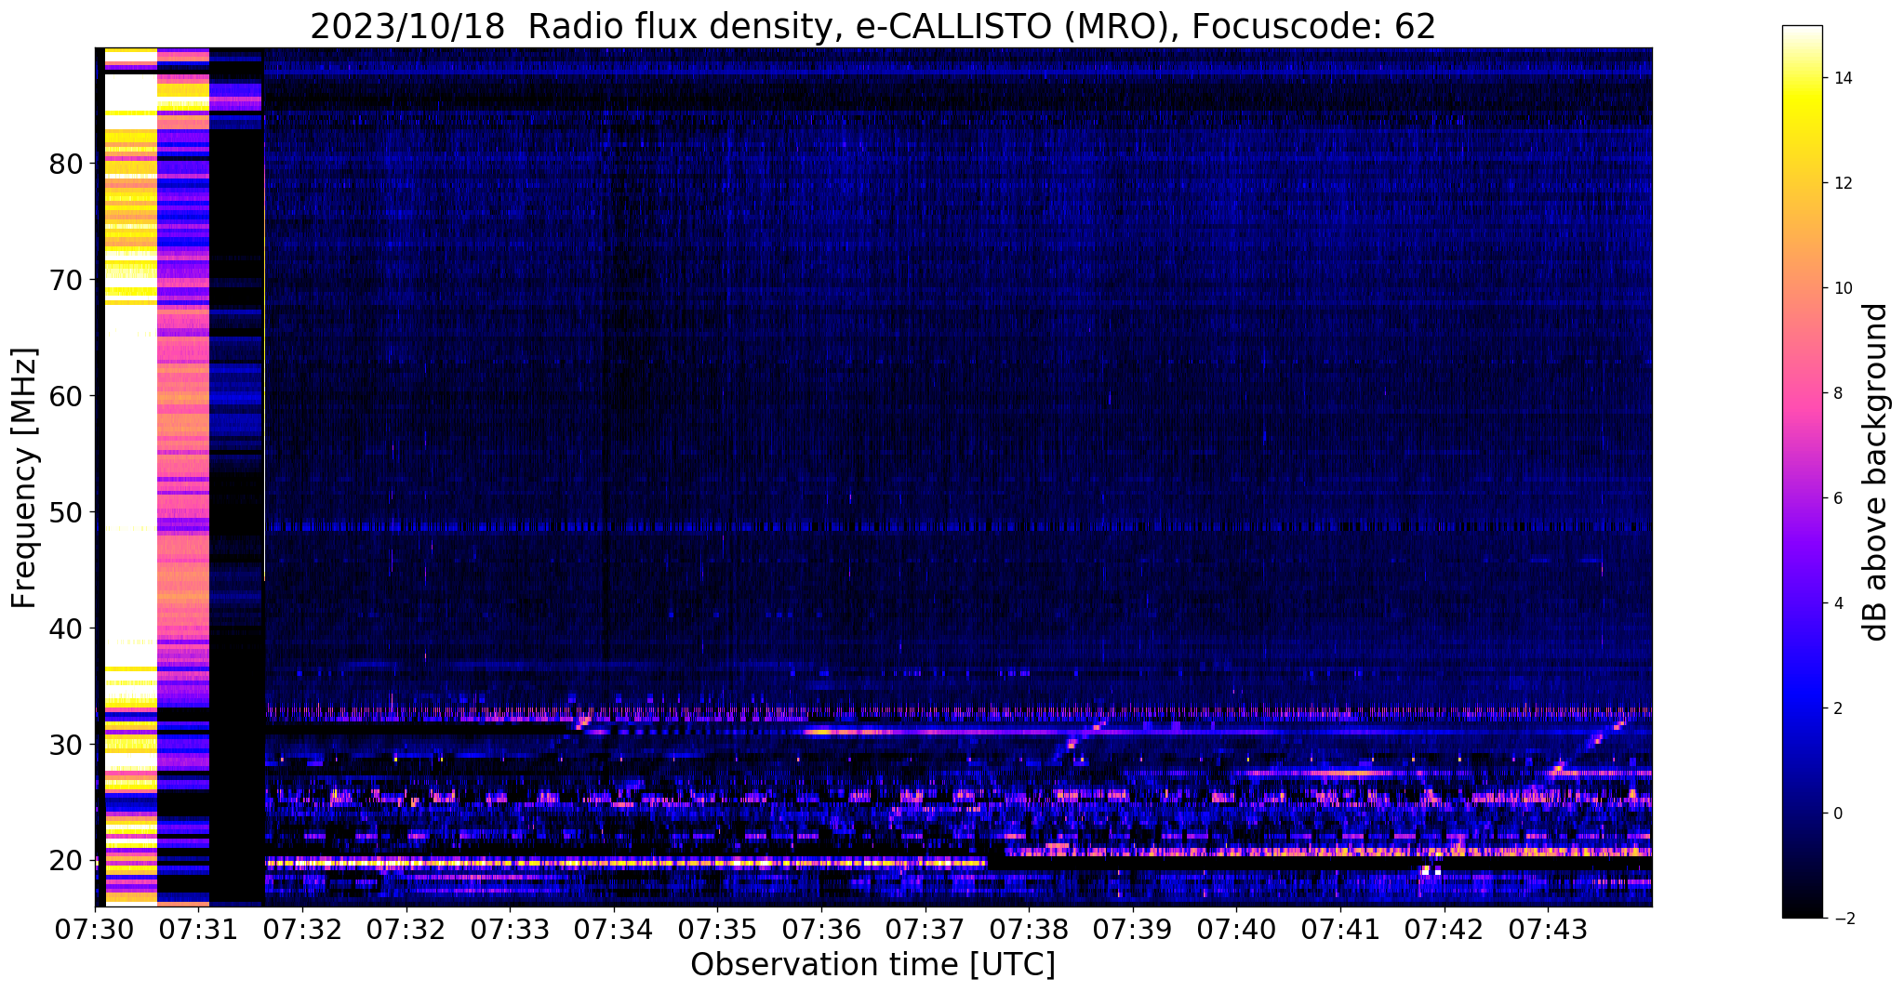The width and height of the screenshot is (1904, 992).
Task: Click the 40 MHz tick label
Action: click(67, 629)
